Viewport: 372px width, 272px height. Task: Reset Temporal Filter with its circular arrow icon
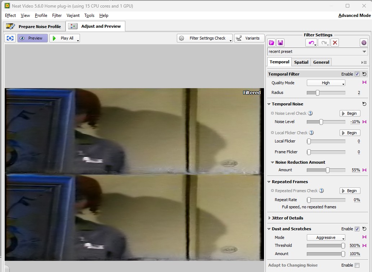click(x=364, y=74)
